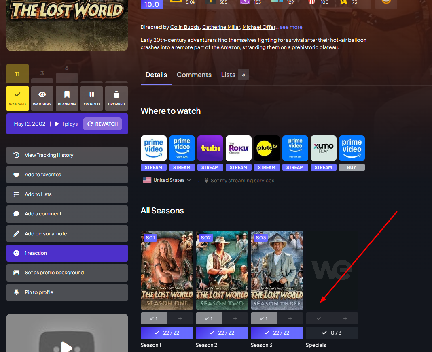The image size is (432, 352).
Task: Click the 10.0 rating badge
Action: 152,4
